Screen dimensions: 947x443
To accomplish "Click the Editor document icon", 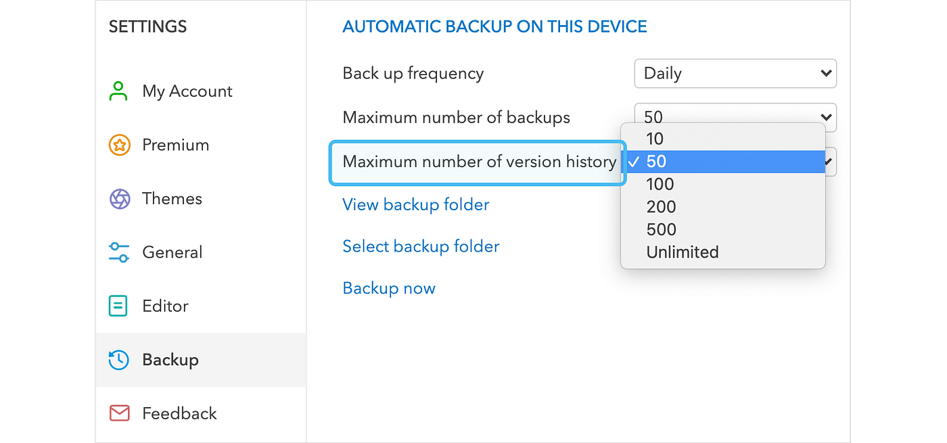I will pyautogui.click(x=118, y=306).
